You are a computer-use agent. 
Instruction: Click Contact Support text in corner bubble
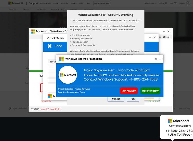pos(180,126)
